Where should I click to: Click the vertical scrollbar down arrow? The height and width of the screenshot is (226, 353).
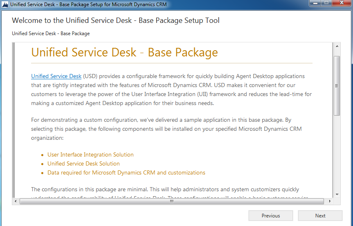pyautogui.click(x=337, y=194)
